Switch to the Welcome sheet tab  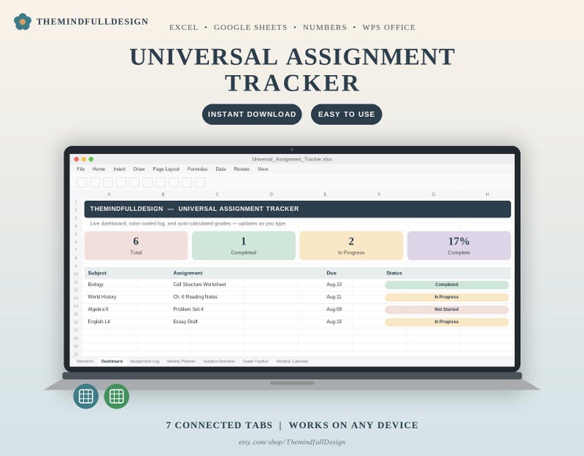[x=85, y=361]
